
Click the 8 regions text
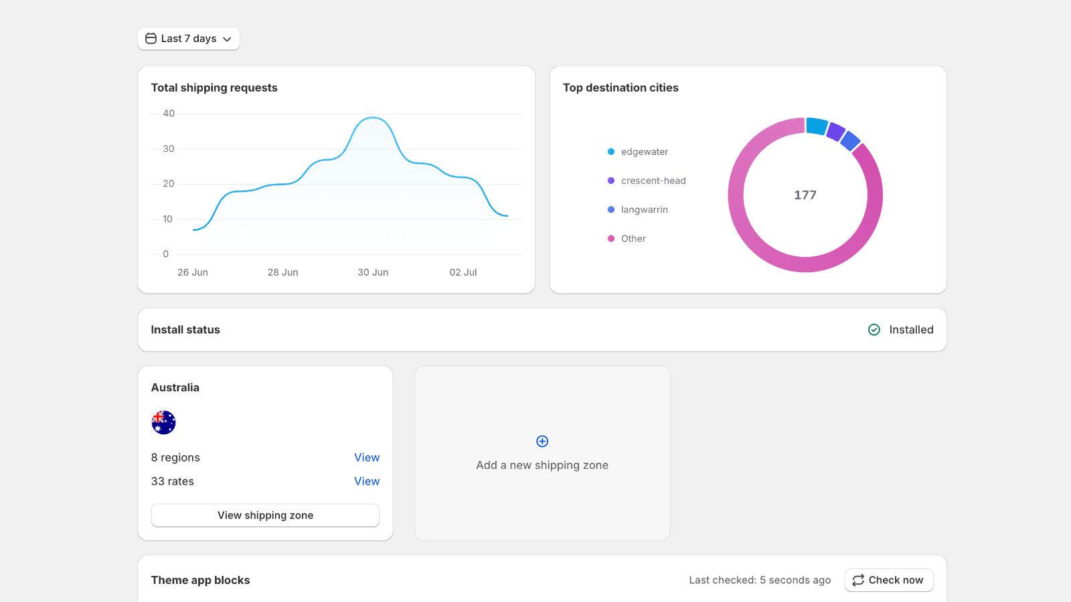[175, 458]
